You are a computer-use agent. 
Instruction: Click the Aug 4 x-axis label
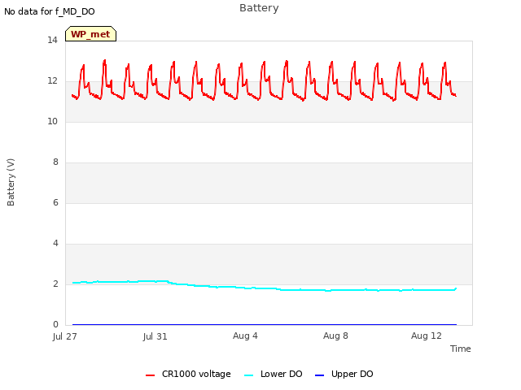tap(245, 336)
